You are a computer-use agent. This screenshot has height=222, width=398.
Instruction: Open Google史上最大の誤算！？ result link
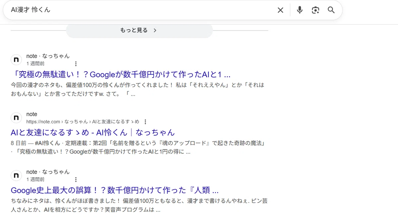tap(115, 190)
